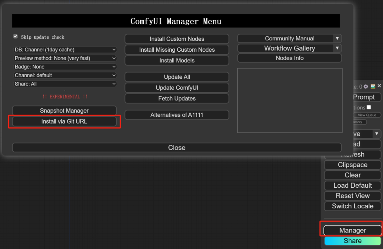Open the queue settings gear icon
383x249 pixels.
(x=366, y=86)
